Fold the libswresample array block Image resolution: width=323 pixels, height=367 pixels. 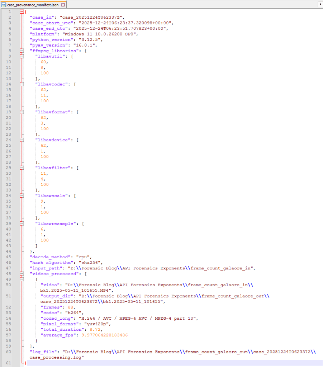click(x=22, y=223)
